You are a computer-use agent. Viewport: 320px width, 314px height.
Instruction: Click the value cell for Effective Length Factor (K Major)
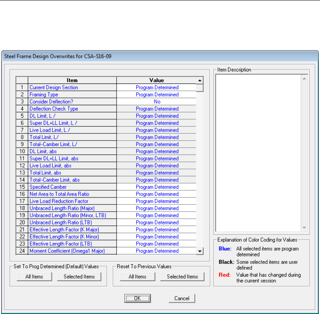point(156,230)
